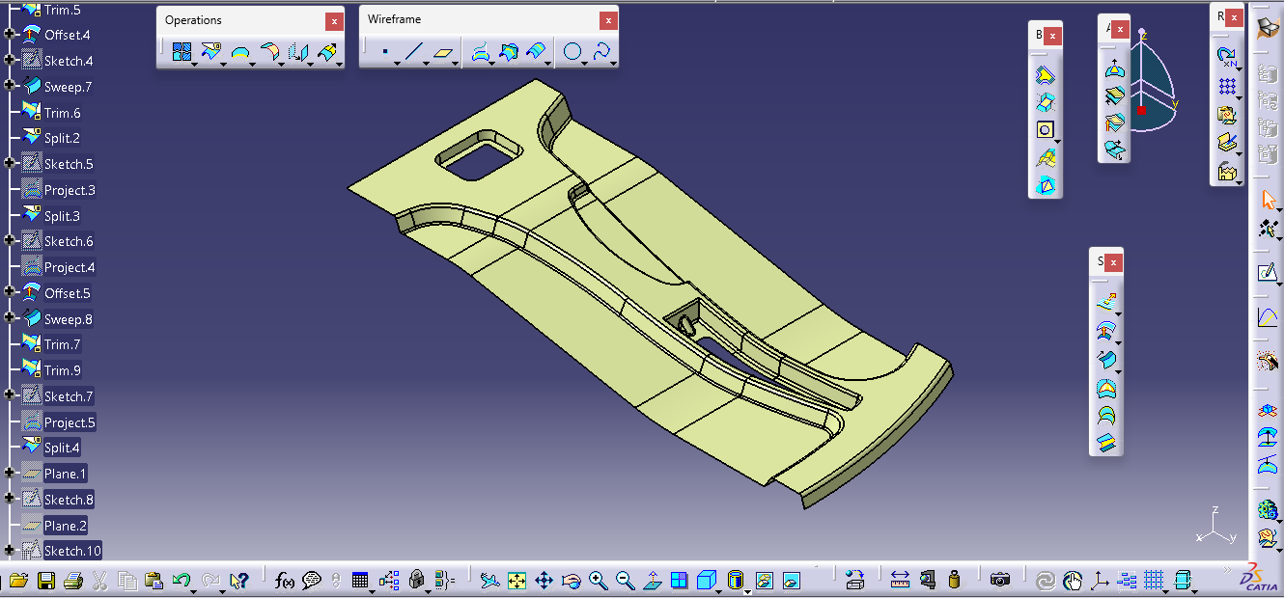Click the Fit All In icon

(516, 581)
